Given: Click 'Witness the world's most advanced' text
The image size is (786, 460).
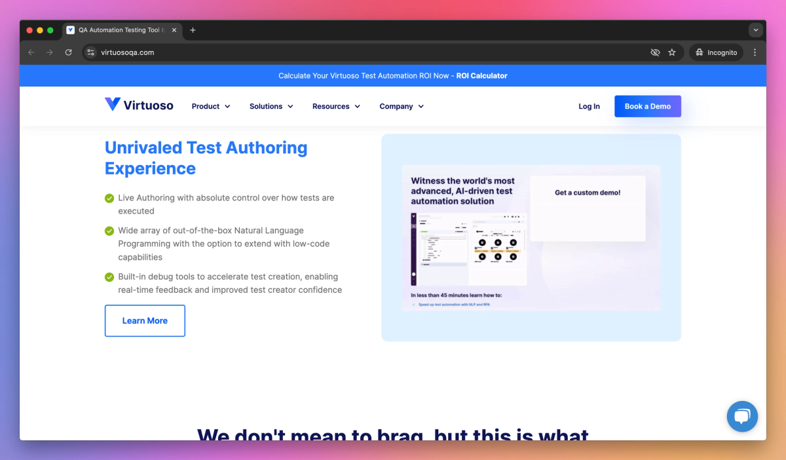Looking at the screenshot, I should click(x=463, y=191).
